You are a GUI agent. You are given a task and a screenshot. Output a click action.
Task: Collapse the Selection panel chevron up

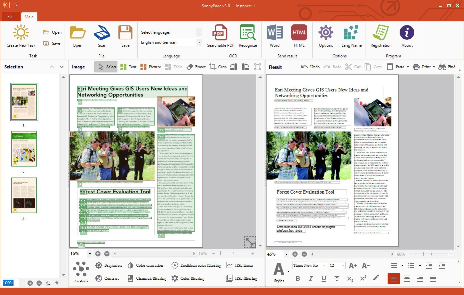[x=52, y=67]
